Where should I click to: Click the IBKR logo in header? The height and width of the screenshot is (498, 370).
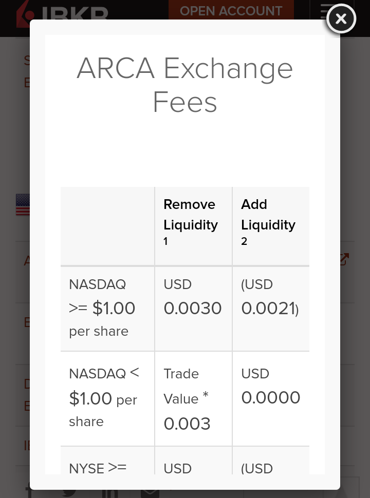(x=62, y=13)
